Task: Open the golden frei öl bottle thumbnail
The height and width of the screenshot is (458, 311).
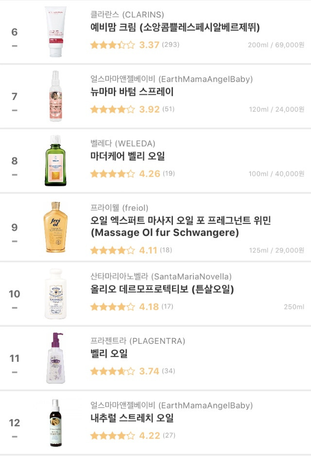Action: (55, 227)
